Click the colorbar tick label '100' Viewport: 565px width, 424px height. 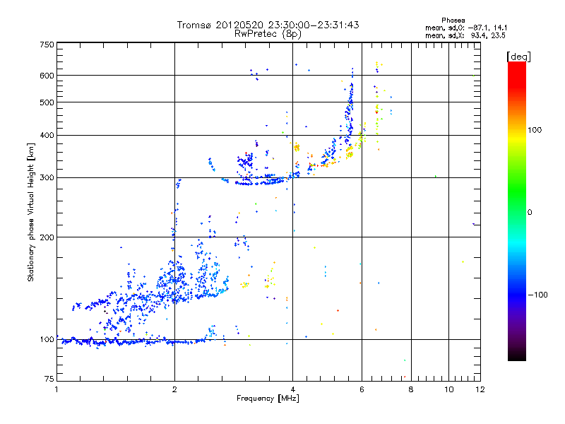coord(535,130)
